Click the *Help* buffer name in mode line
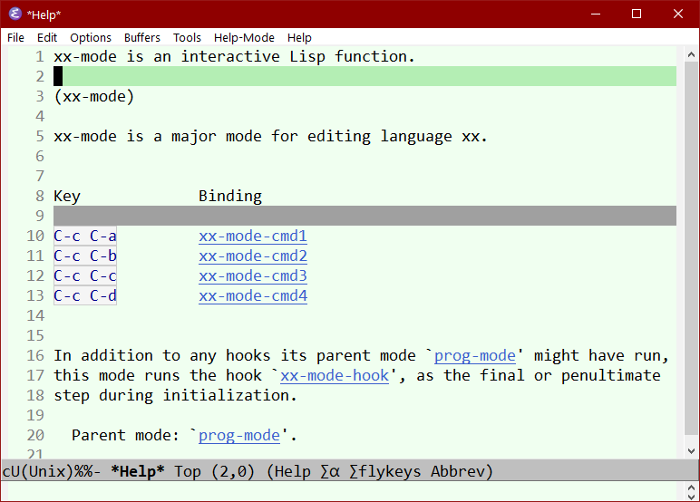 138,471
